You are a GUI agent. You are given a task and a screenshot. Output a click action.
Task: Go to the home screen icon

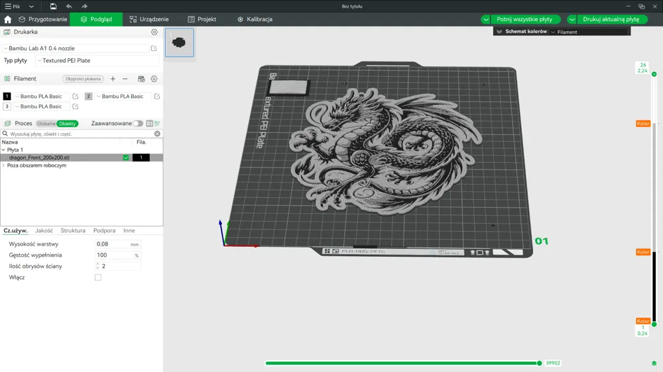(x=7, y=19)
